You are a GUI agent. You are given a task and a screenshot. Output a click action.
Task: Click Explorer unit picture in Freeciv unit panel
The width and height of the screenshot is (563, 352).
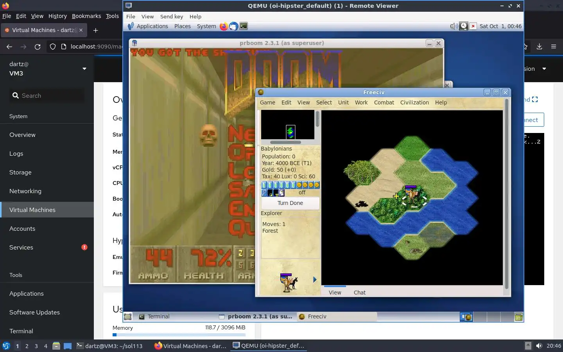point(289,282)
